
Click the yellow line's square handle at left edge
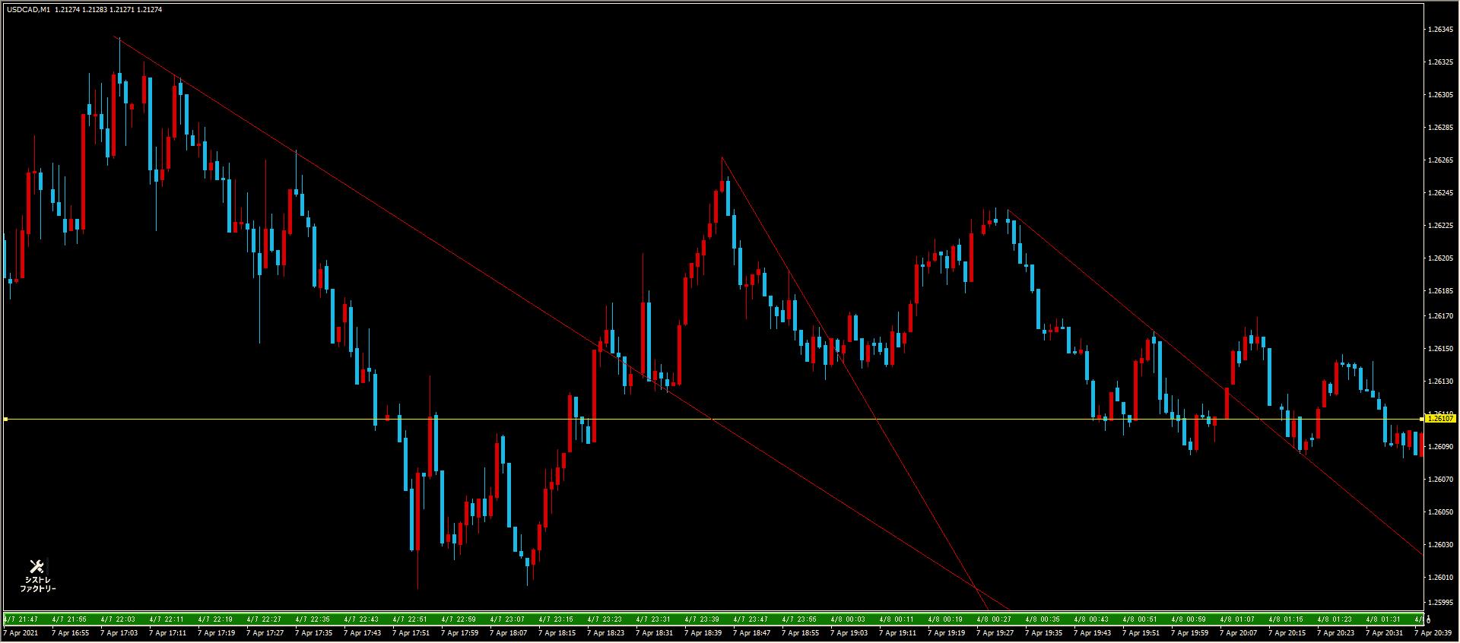pos(5,419)
